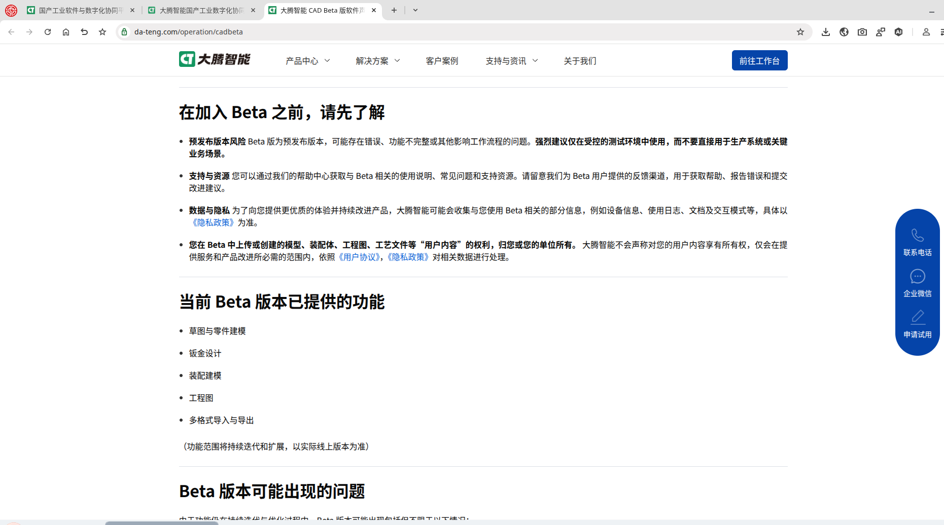Open a new browser tab
944x525 pixels.
tap(394, 10)
